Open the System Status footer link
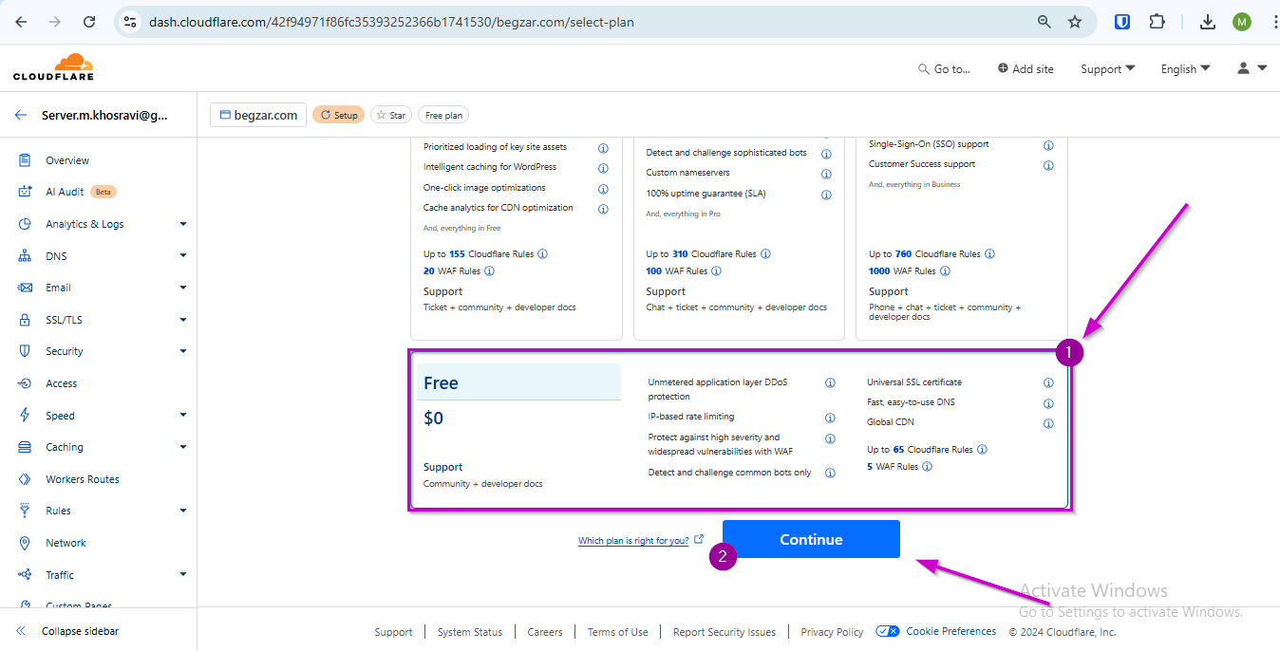This screenshot has height=651, width=1280. pyautogui.click(x=470, y=632)
